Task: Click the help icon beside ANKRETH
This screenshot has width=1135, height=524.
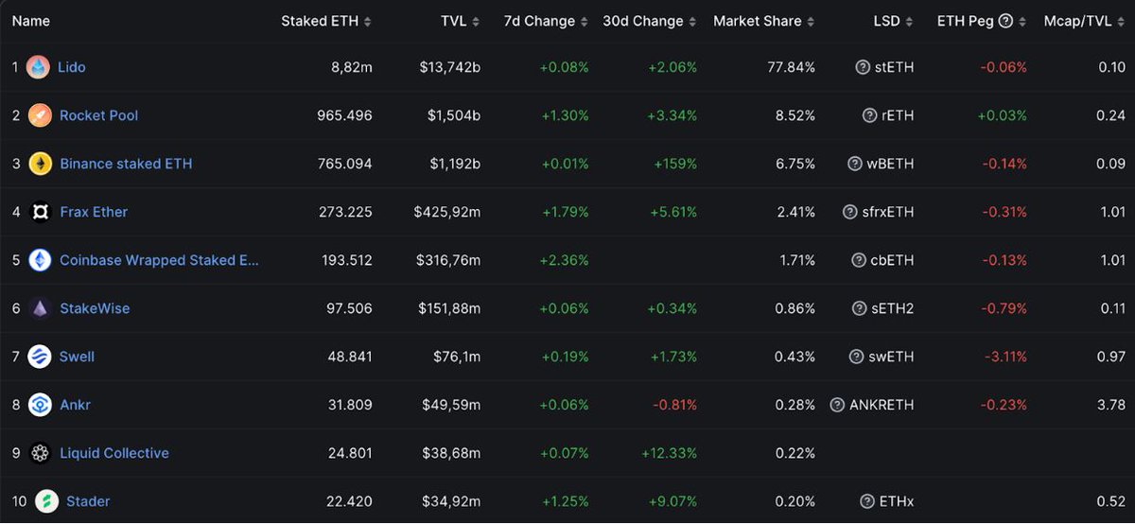Action: click(x=837, y=405)
